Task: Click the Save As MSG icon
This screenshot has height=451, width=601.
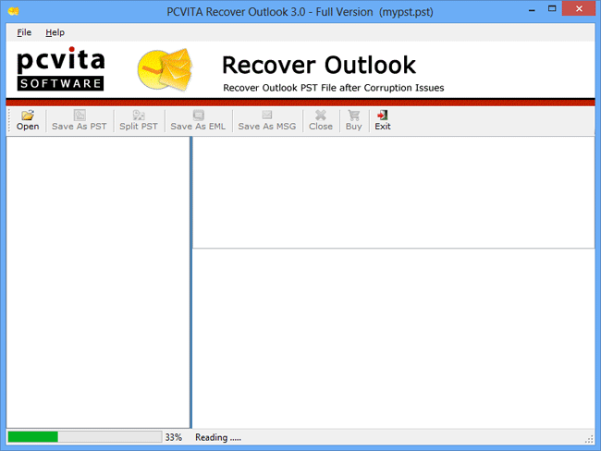Action: click(267, 120)
